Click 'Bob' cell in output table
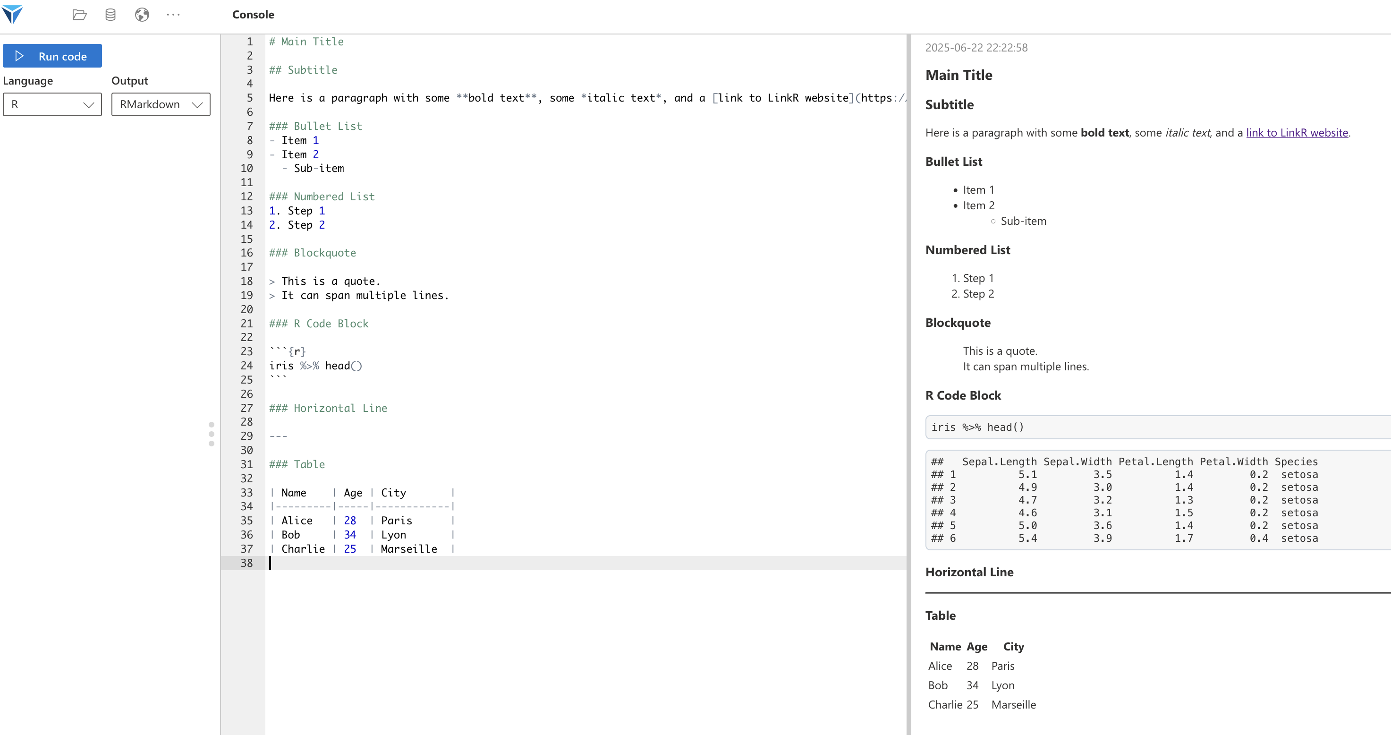Viewport: 1391px width, 735px height. (938, 685)
